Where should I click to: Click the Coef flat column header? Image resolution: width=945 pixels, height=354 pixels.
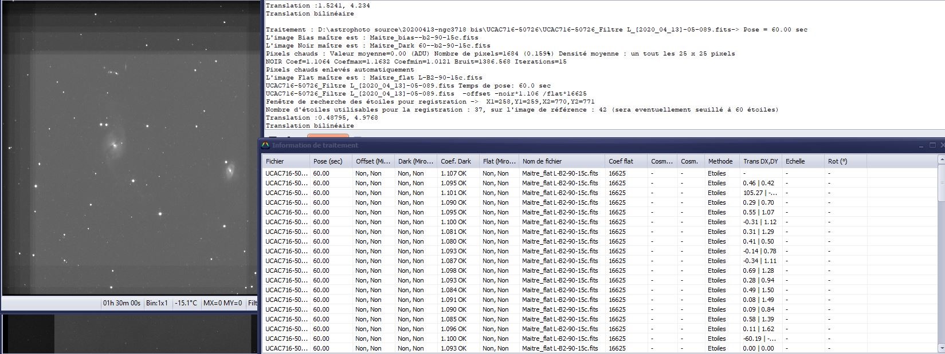(625, 161)
